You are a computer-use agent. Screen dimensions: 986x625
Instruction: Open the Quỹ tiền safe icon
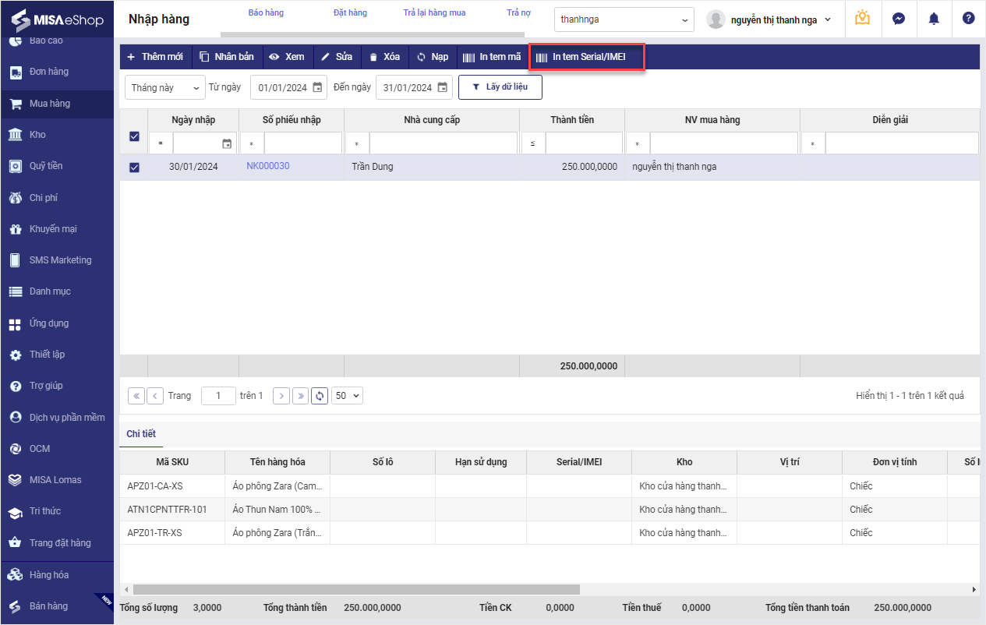point(16,166)
